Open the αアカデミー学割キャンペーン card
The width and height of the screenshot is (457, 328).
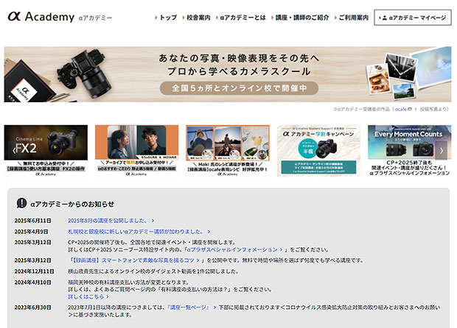[318, 151]
